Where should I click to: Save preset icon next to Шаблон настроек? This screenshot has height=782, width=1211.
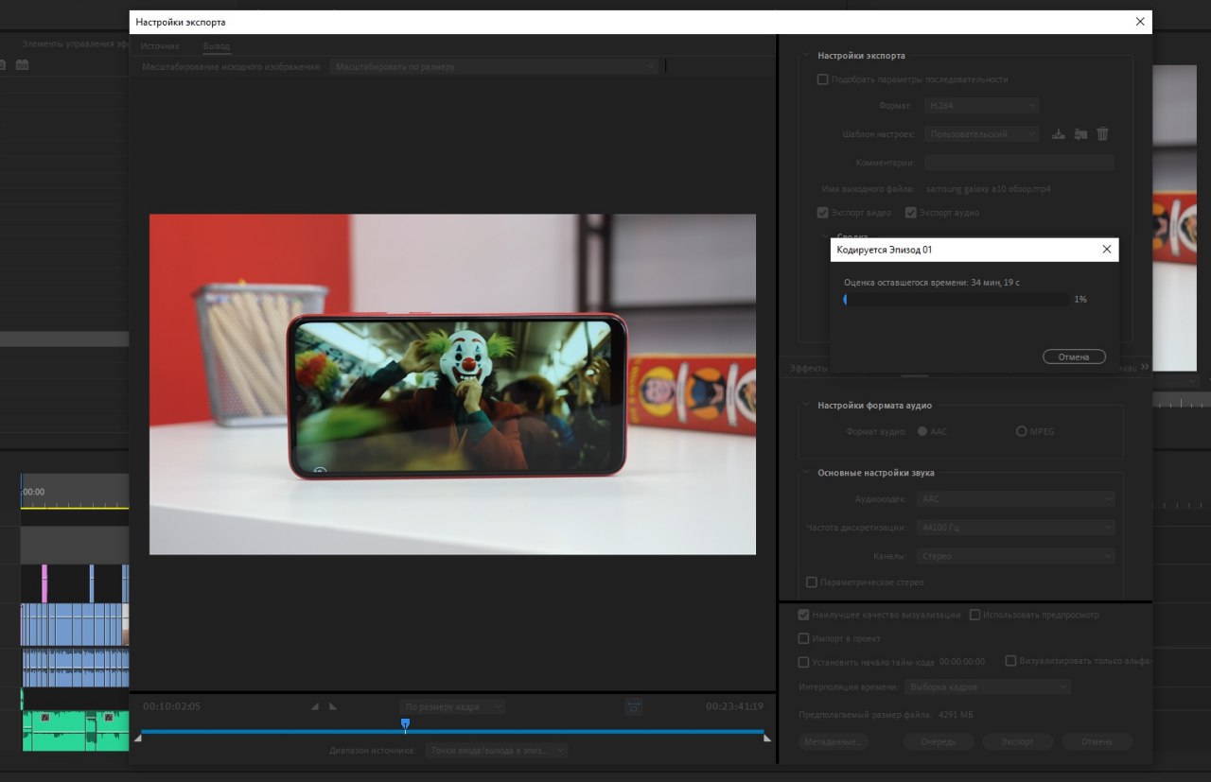(x=1059, y=134)
